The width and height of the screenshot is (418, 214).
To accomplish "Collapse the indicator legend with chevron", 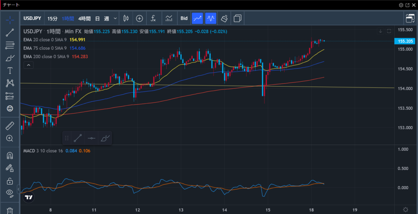I will [28, 65].
